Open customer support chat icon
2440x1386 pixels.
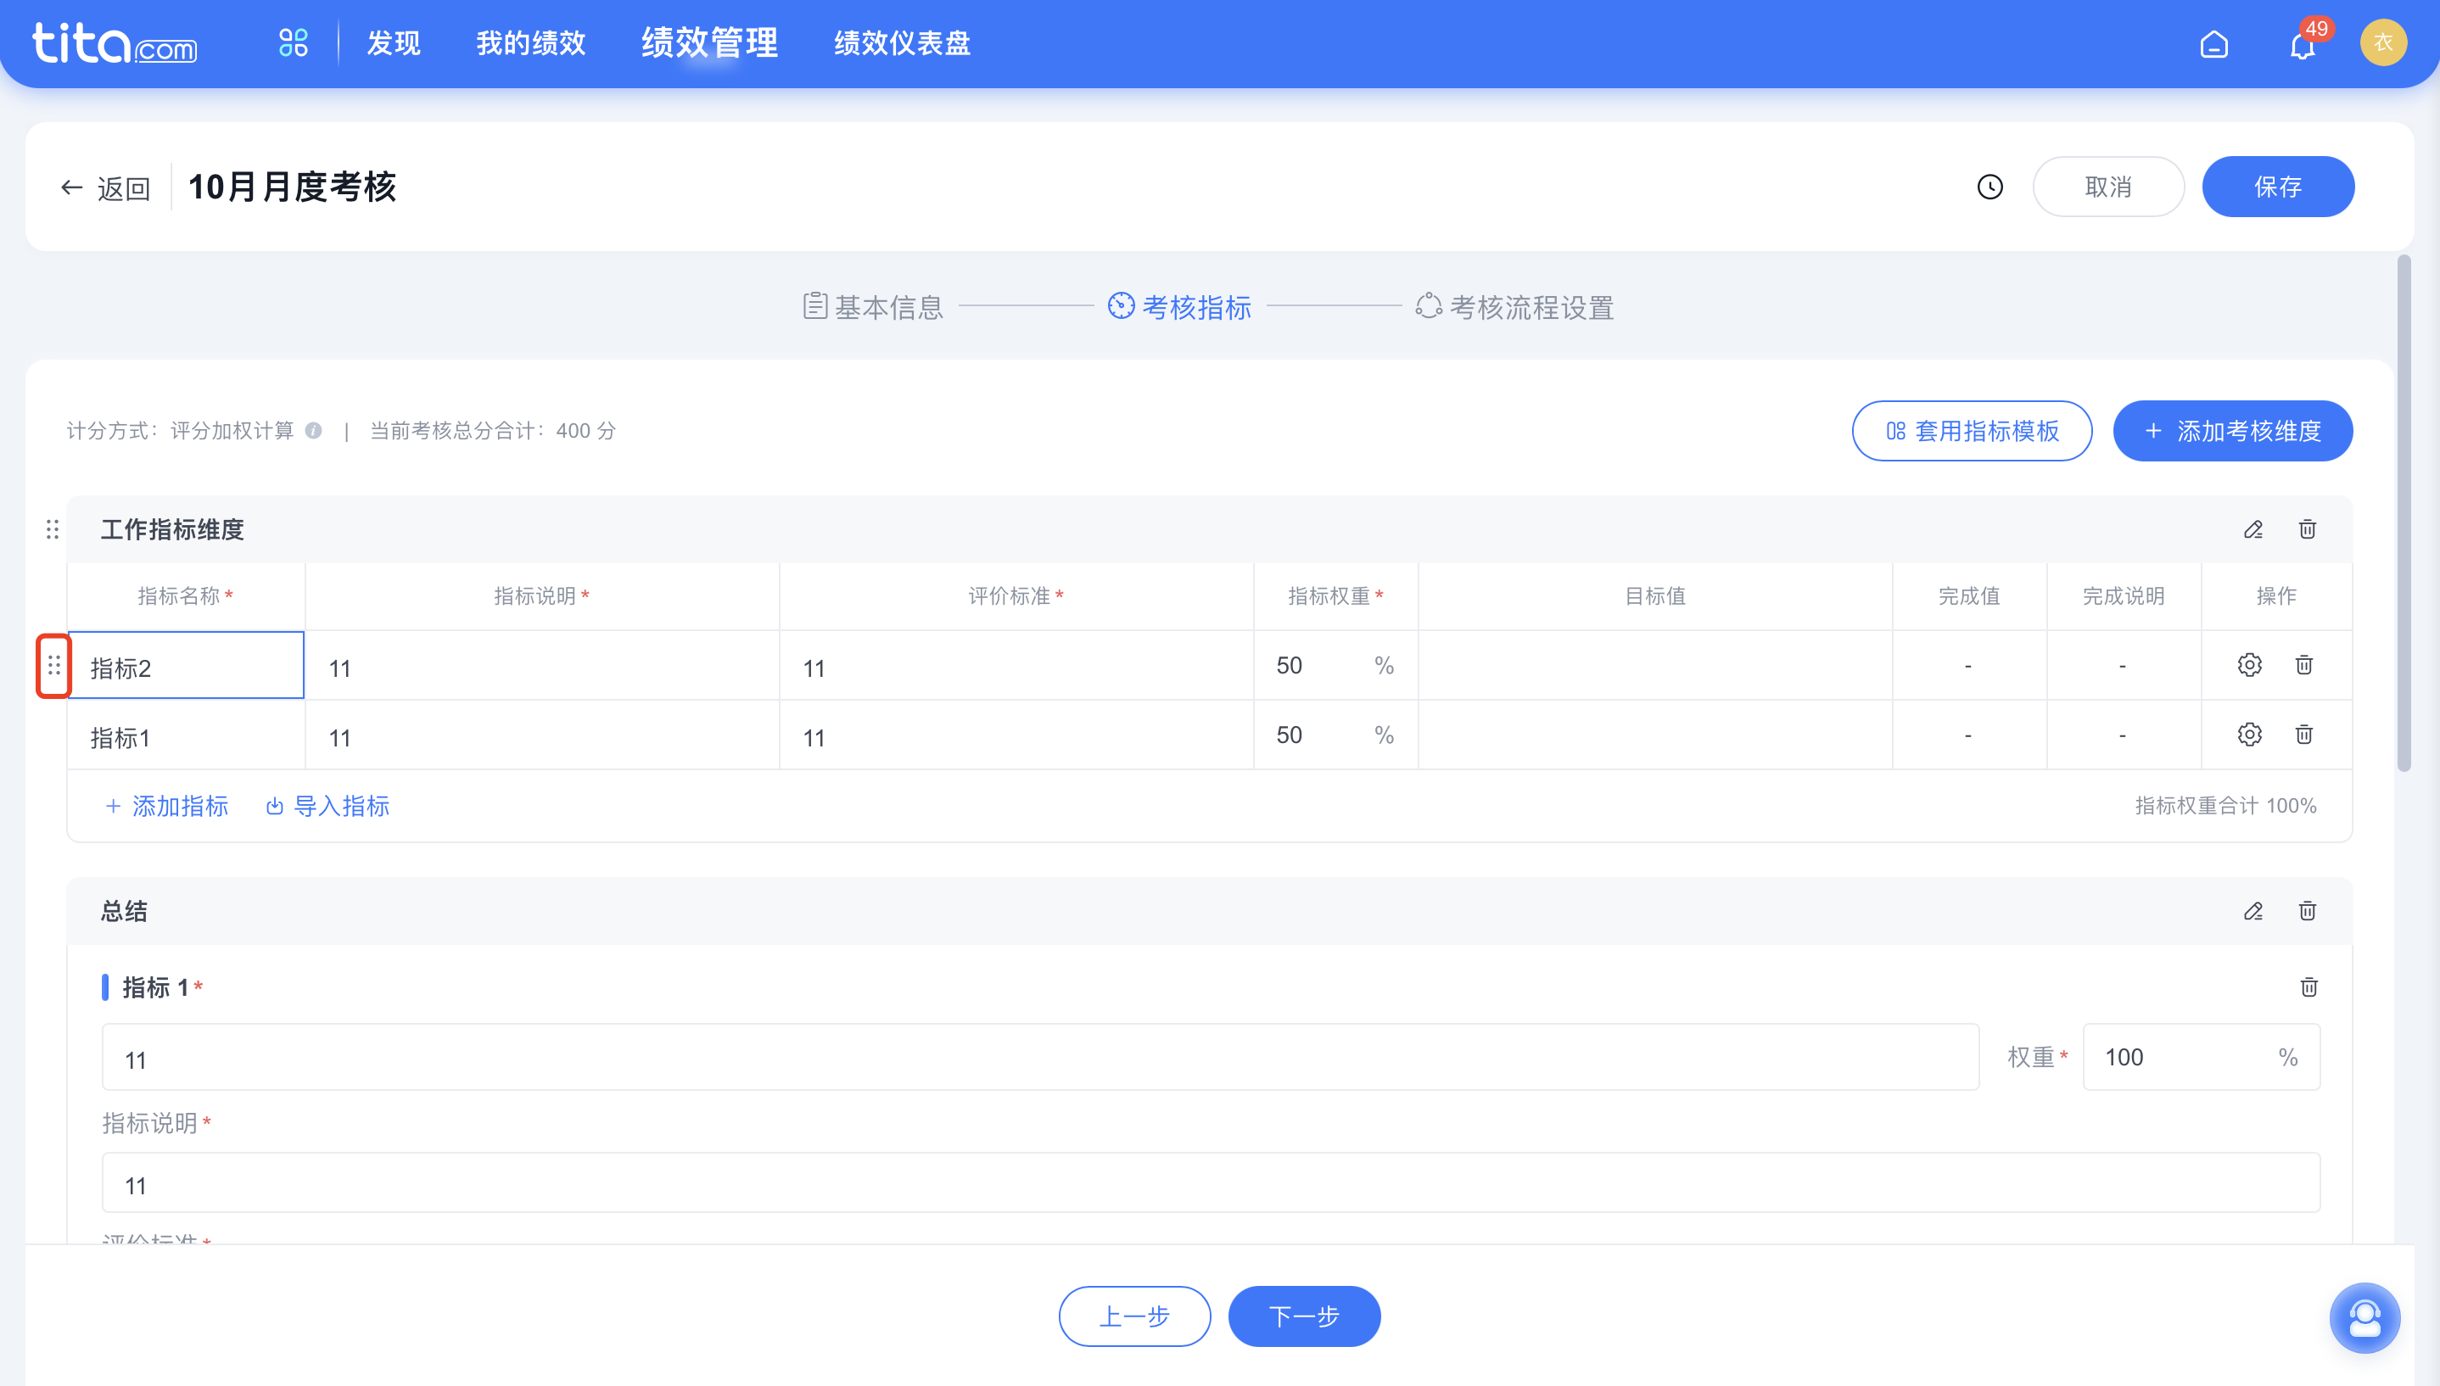[2364, 1317]
